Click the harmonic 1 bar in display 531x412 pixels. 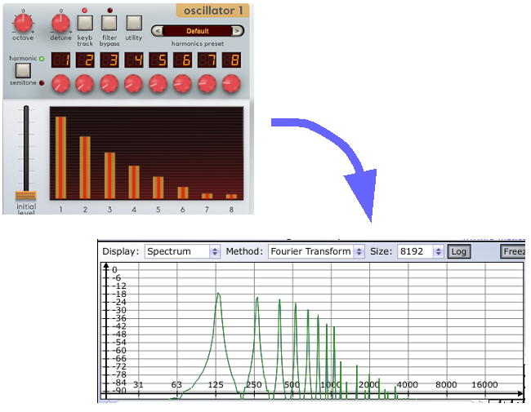pyautogui.click(x=60, y=157)
